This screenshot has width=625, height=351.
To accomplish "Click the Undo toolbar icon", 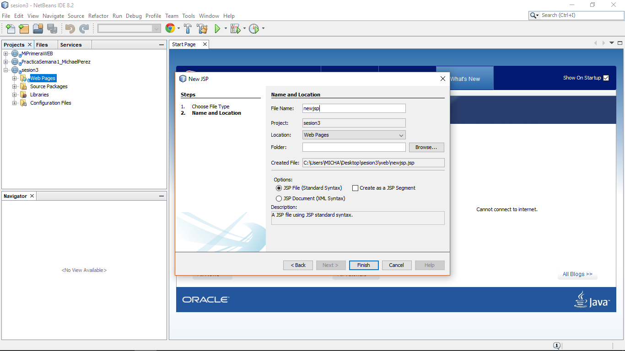I will click(70, 29).
